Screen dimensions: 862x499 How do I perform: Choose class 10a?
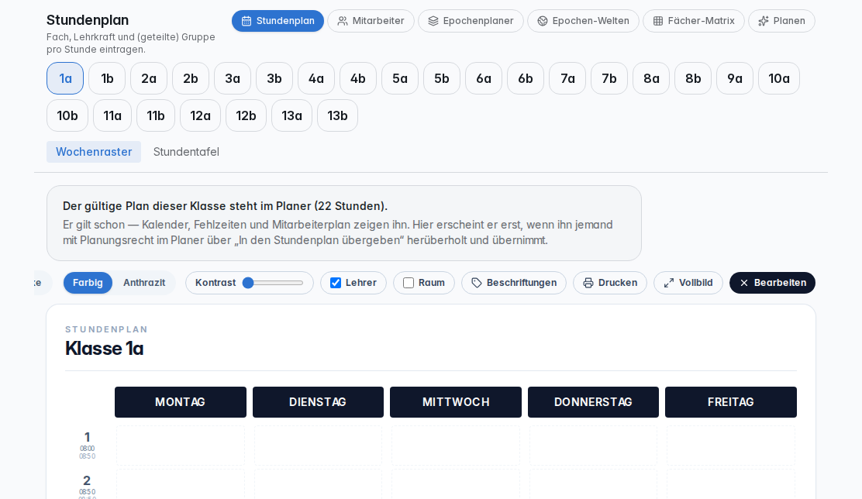pos(779,78)
